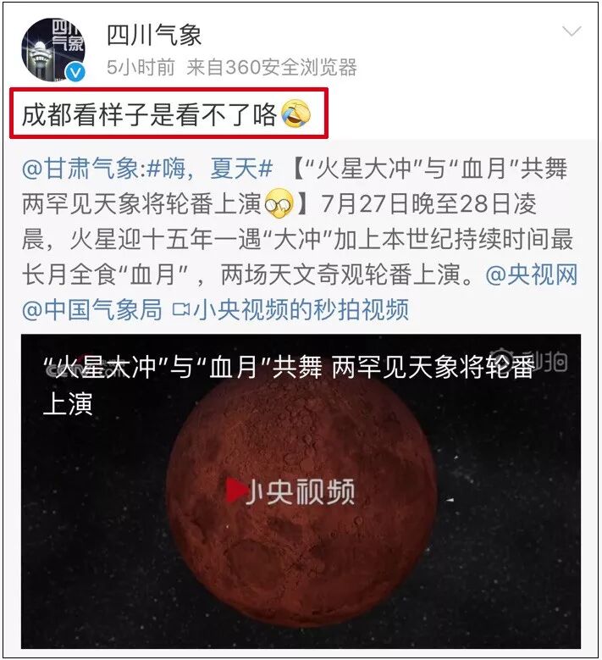
Task: Open the repost body text about 火星大冲
Action: pos(300,240)
